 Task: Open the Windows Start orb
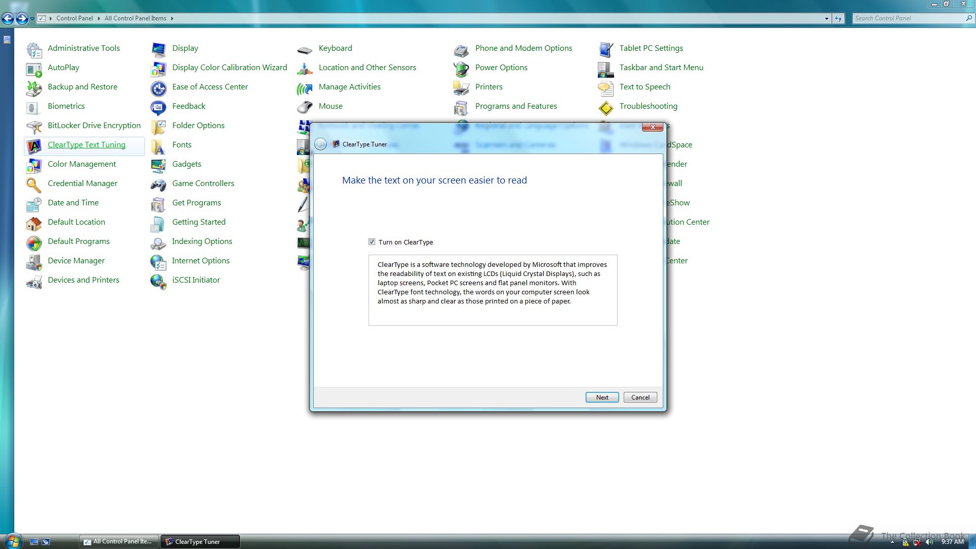point(13,541)
